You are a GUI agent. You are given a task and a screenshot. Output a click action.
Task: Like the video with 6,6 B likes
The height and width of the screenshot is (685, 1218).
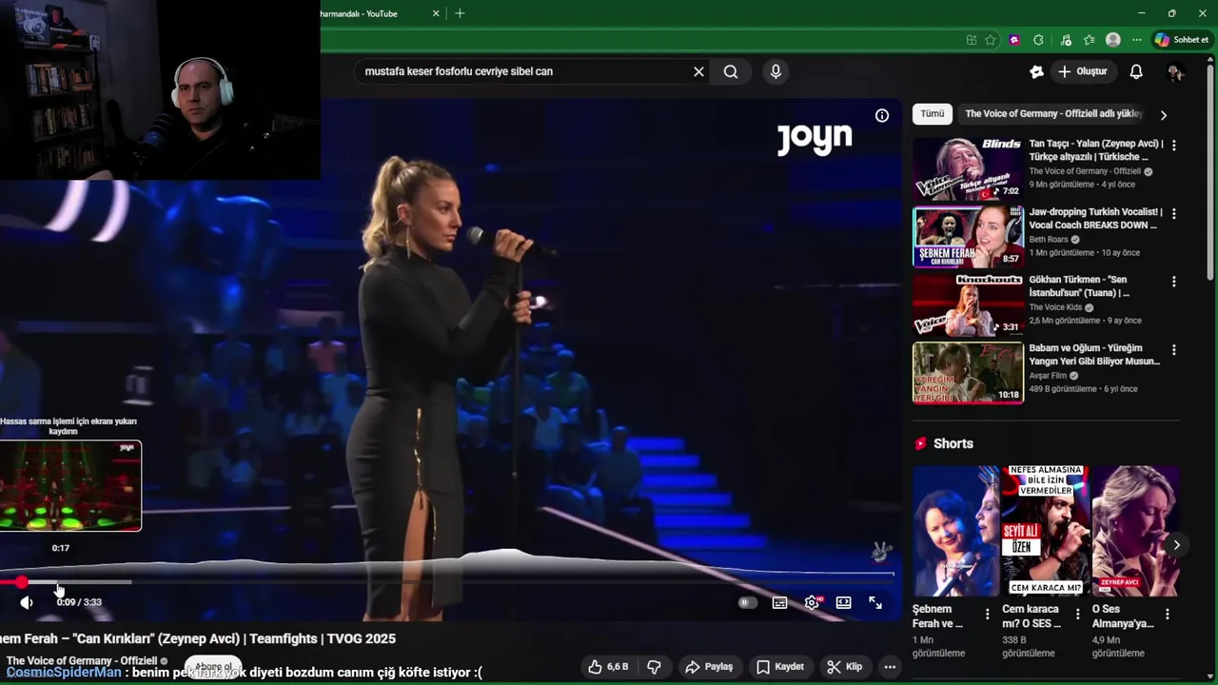[607, 667]
